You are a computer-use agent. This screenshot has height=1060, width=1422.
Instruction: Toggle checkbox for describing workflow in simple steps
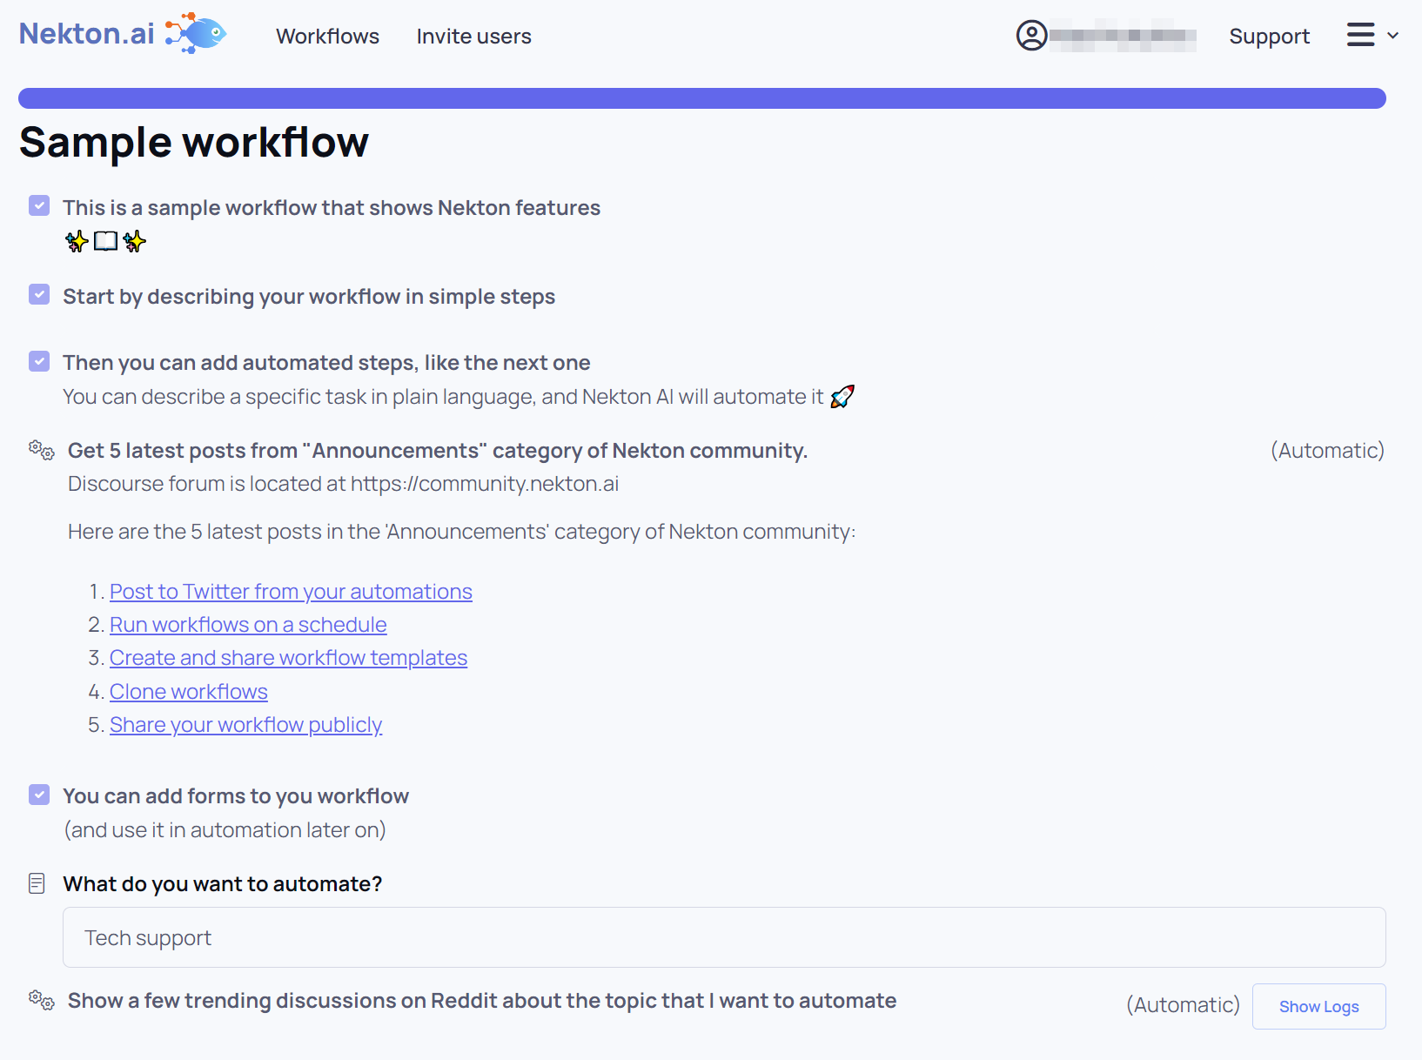(x=39, y=295)
